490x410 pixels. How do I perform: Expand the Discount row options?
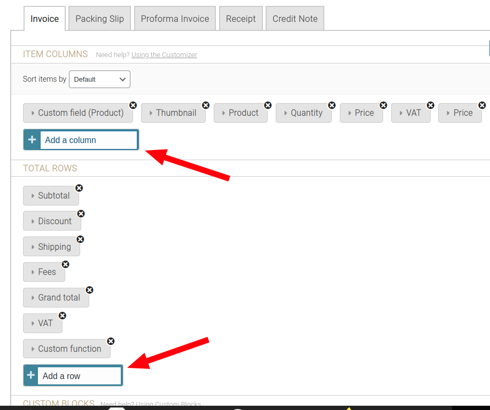point(52,220)
